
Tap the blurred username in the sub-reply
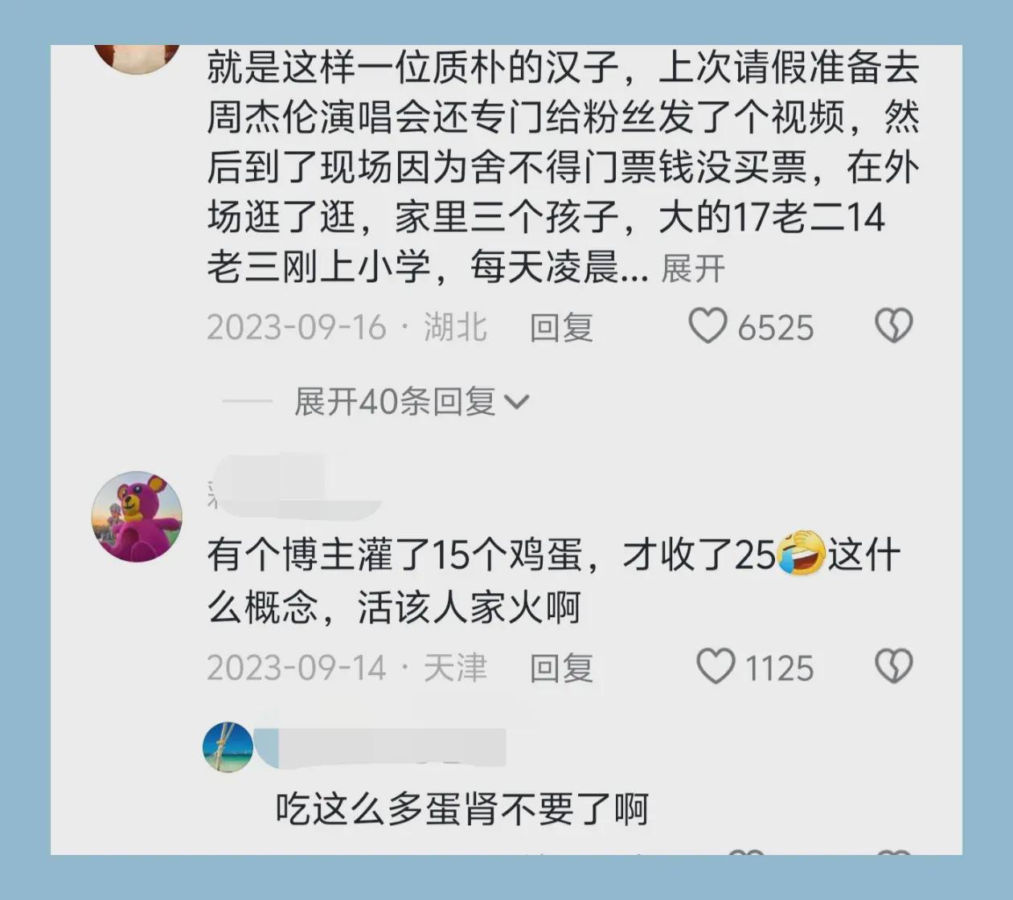point(381,747)
